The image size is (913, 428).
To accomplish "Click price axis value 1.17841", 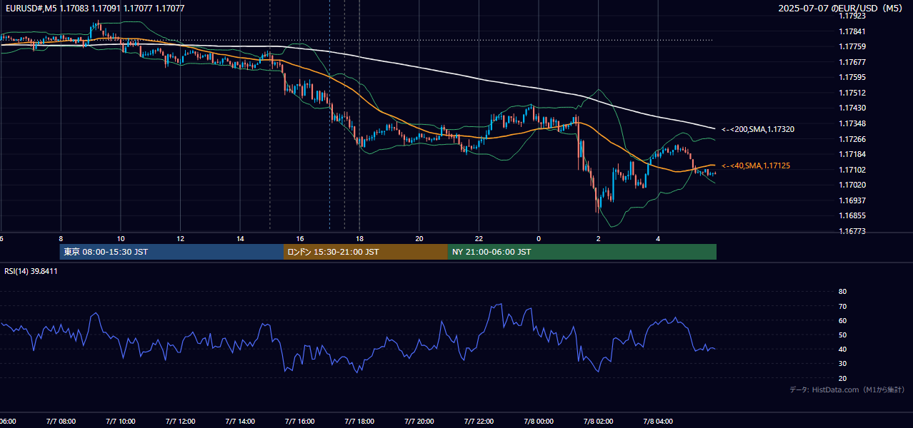I will [852, 31].
